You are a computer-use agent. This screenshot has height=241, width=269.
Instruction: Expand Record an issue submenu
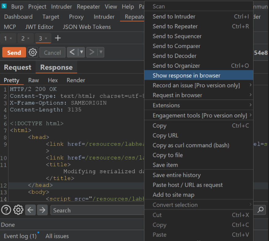click(x=199, y=85)
